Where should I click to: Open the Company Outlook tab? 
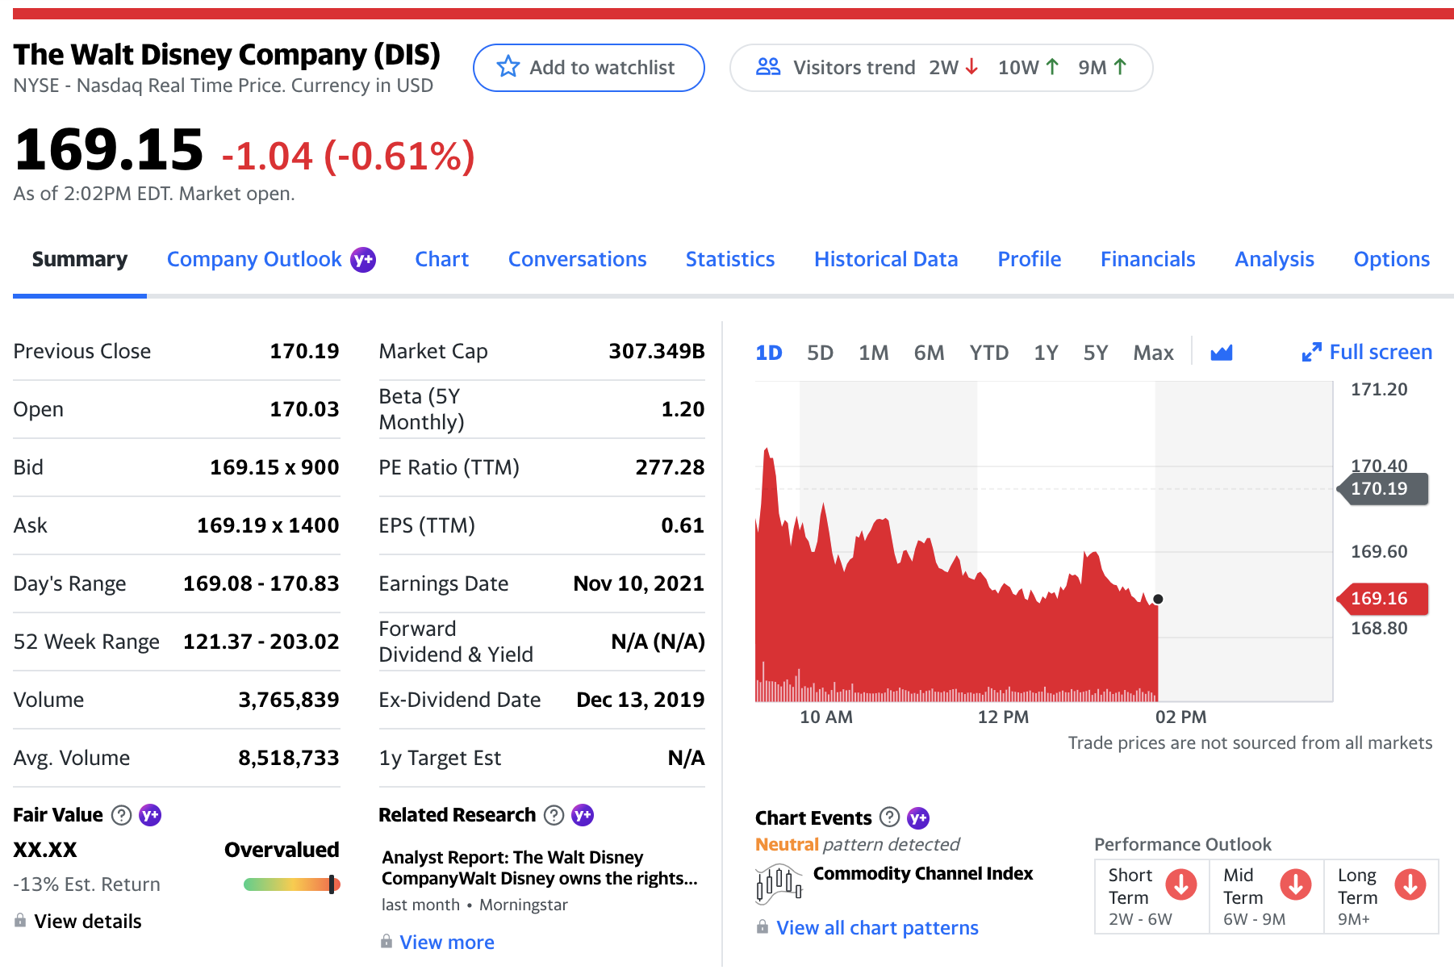tap(254, 259)
